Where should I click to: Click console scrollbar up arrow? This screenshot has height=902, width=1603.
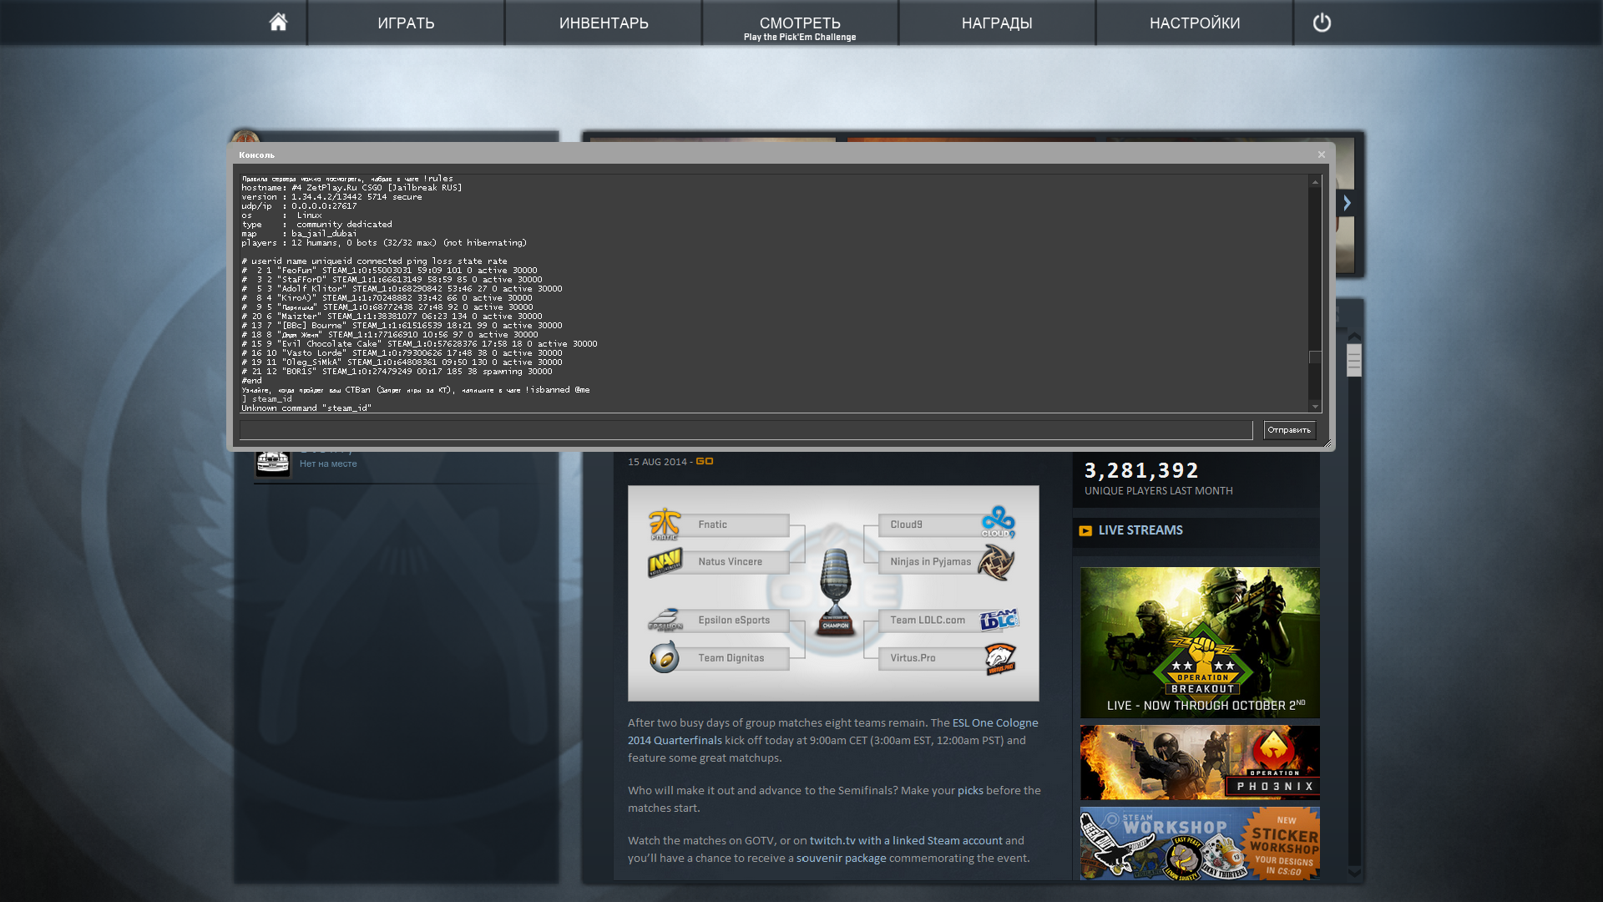tap(1315, 182)
